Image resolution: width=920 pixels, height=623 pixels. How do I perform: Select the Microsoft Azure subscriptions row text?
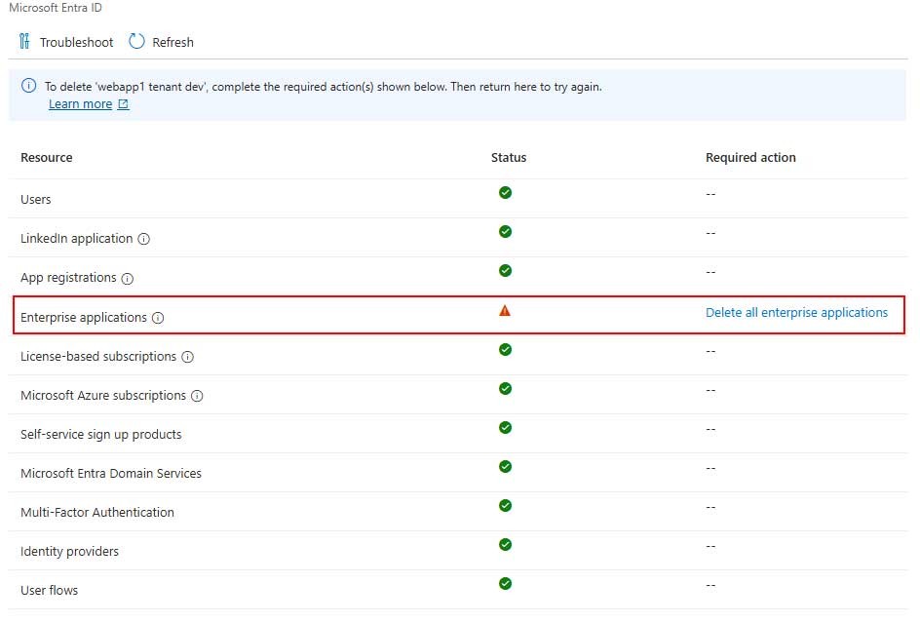103,395
